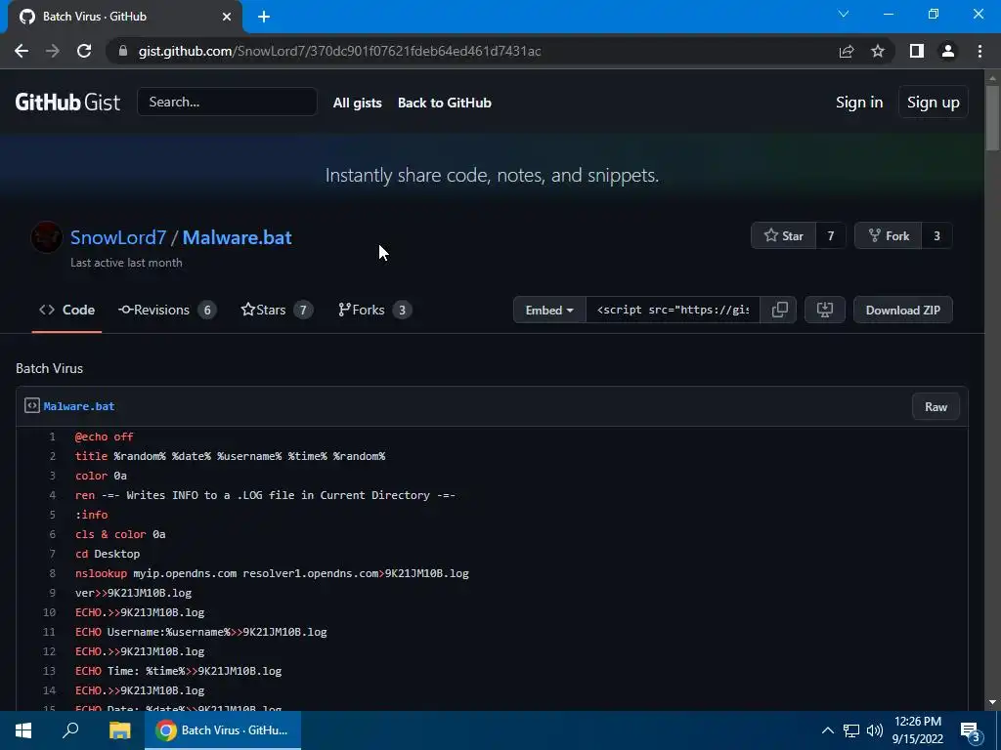Viewport: 1001px width, 750px height.
Task: Share this page via the share icon
Action: [x=847, y=51]
